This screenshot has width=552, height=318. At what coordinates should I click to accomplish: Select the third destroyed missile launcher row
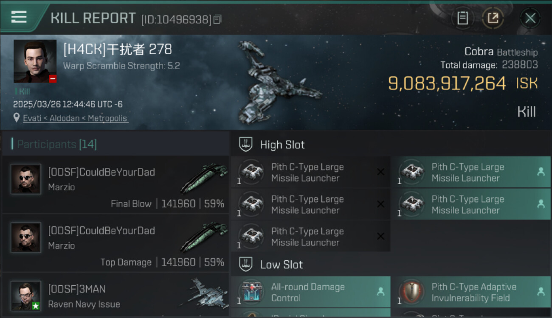tap(311, 236)
